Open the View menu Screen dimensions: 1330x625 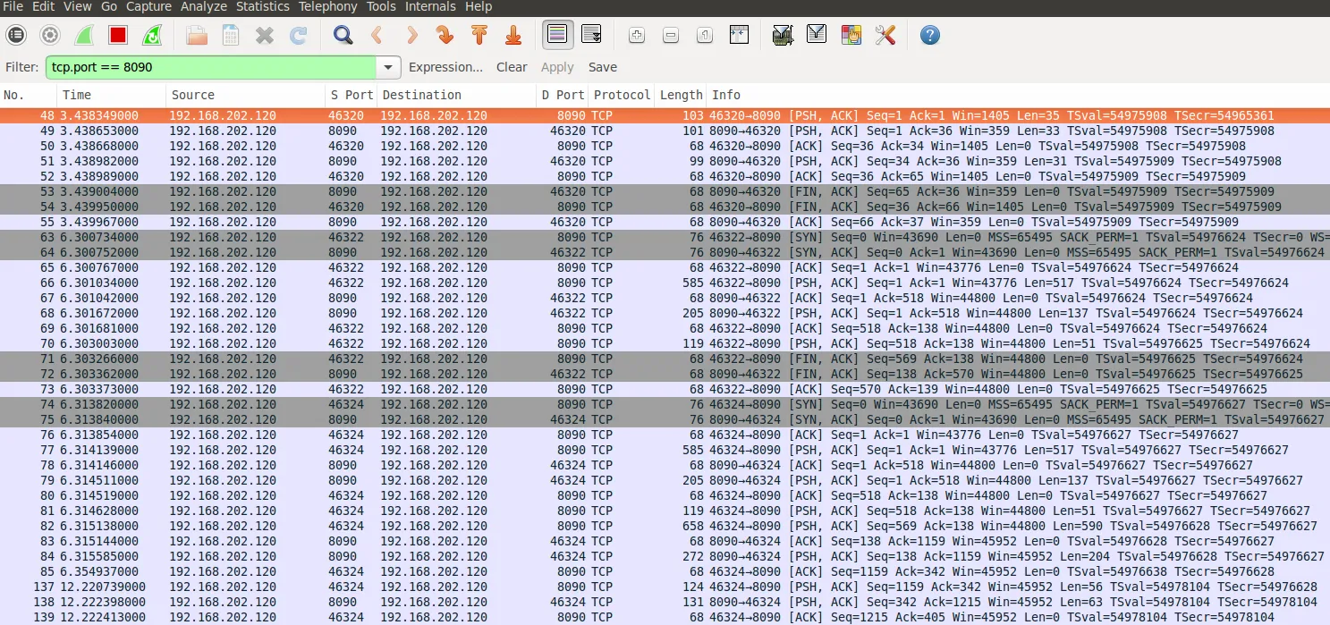(x=78, y=6)
